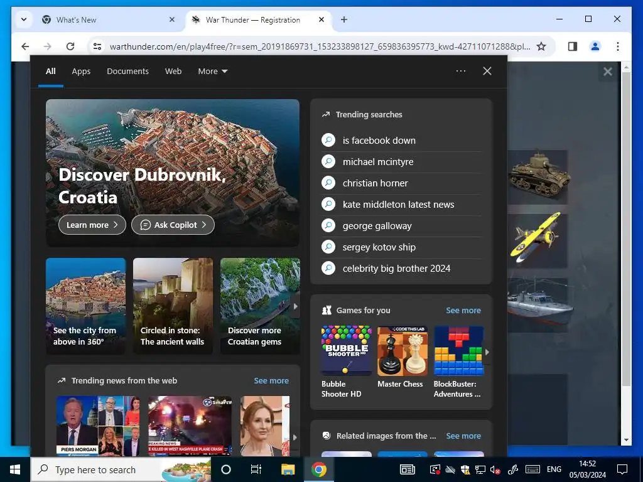The width and height of the screenshot is (643, 482).
Task: Reload the War Thunder page
Action: pos(70,46)
